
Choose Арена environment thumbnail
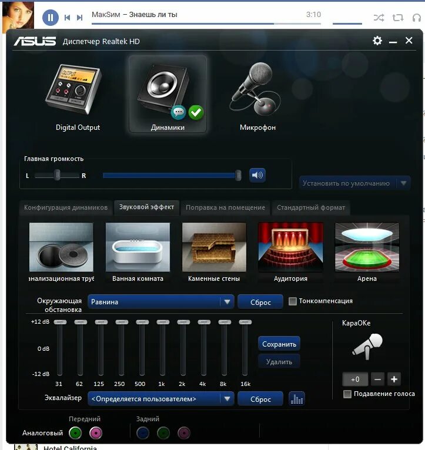click(x=367, y=247)
